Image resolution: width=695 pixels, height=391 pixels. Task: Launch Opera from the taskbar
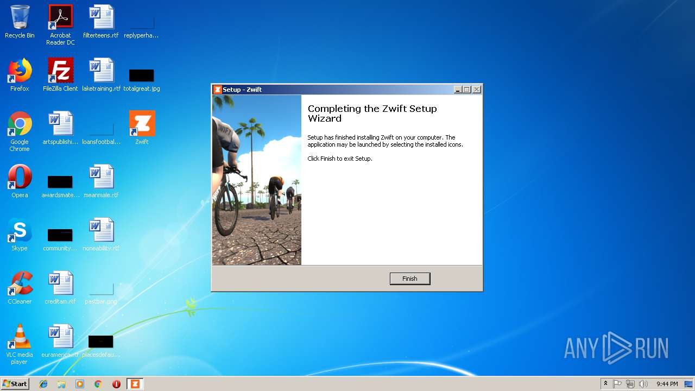point(116,384)
